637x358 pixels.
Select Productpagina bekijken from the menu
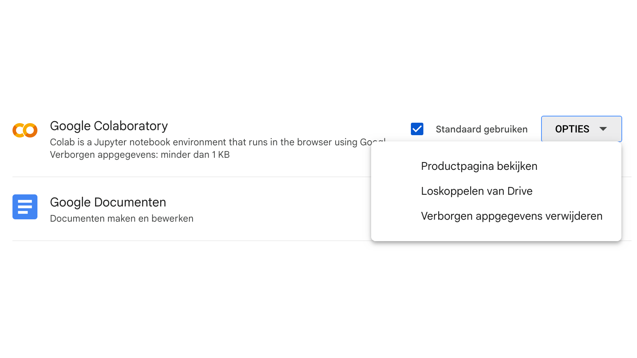pos(479,166)
